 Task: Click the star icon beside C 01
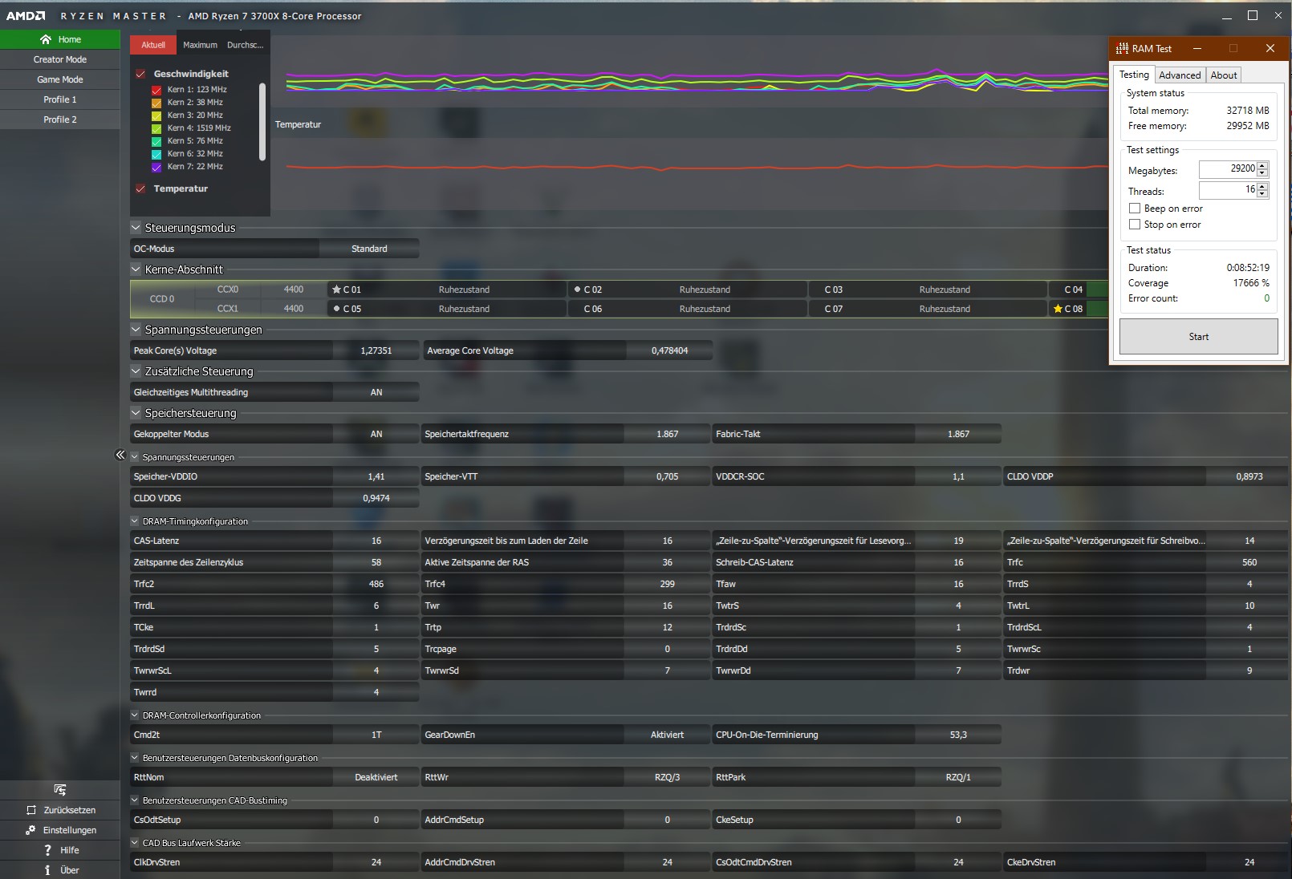click(x=336, y=290)
